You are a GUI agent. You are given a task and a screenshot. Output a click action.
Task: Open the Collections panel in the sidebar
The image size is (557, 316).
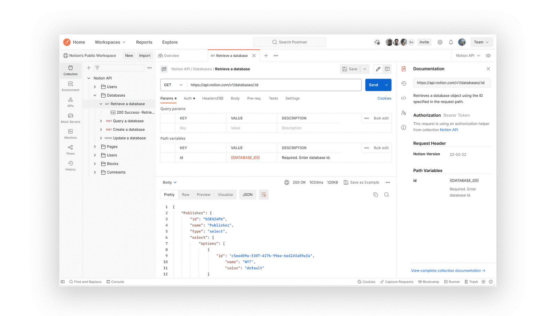(70, 71)
